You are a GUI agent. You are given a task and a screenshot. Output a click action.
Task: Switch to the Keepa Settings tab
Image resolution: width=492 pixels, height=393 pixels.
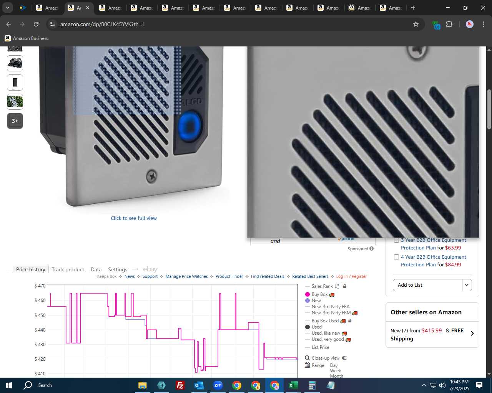pos(118,269)
